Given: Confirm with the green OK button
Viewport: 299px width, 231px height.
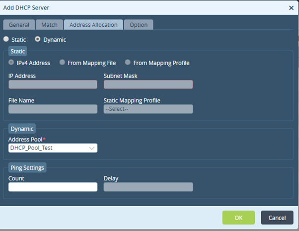Looking at the screenshot, I should coord(238,218).
